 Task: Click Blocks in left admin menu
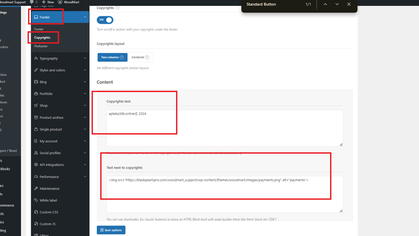pyautogui.click(x=5, y=169)
